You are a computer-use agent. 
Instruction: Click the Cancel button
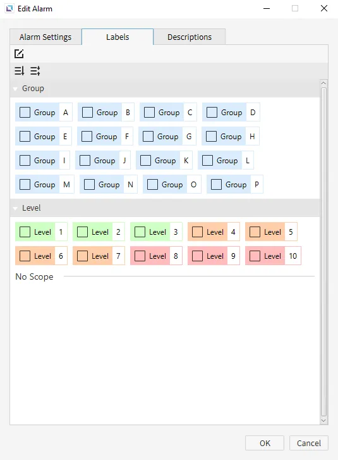(x=309, y=443)
